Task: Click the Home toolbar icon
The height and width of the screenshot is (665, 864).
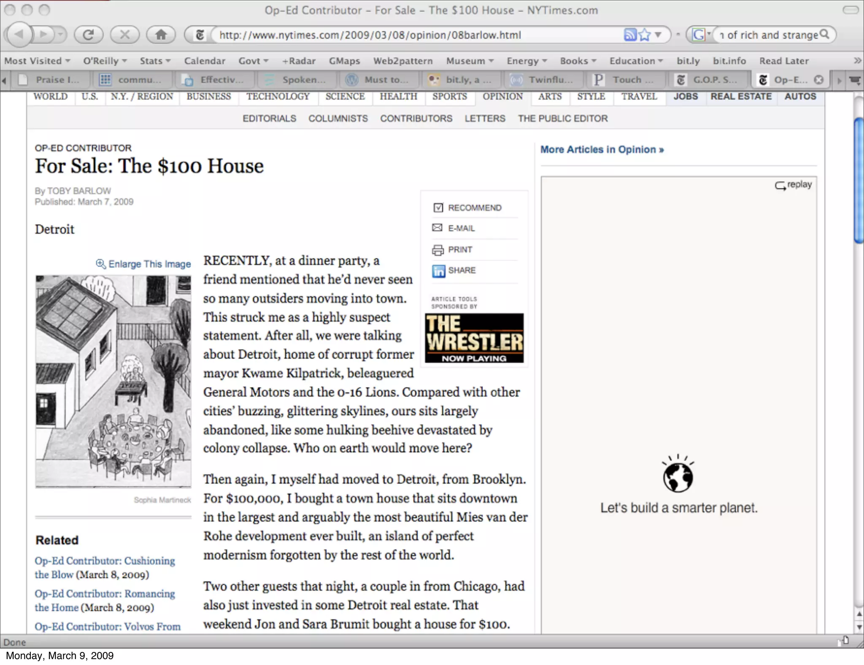Action: pyautogui.click(x=161, y=35)
